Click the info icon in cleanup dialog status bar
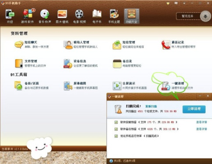 pyautogui.click(x=111, y=161)
